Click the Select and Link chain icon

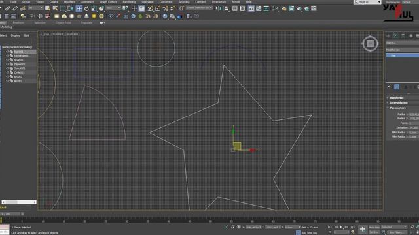8,8
